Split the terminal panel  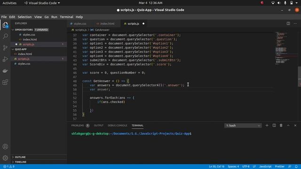(x=274, y=125)
